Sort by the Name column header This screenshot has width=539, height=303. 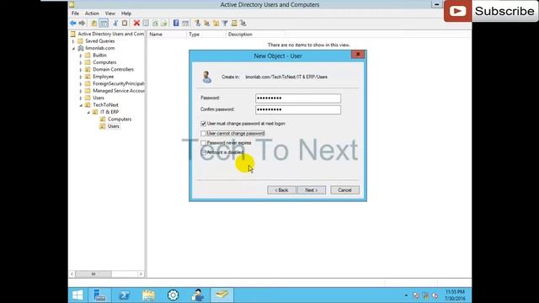[x=167, y=35]
